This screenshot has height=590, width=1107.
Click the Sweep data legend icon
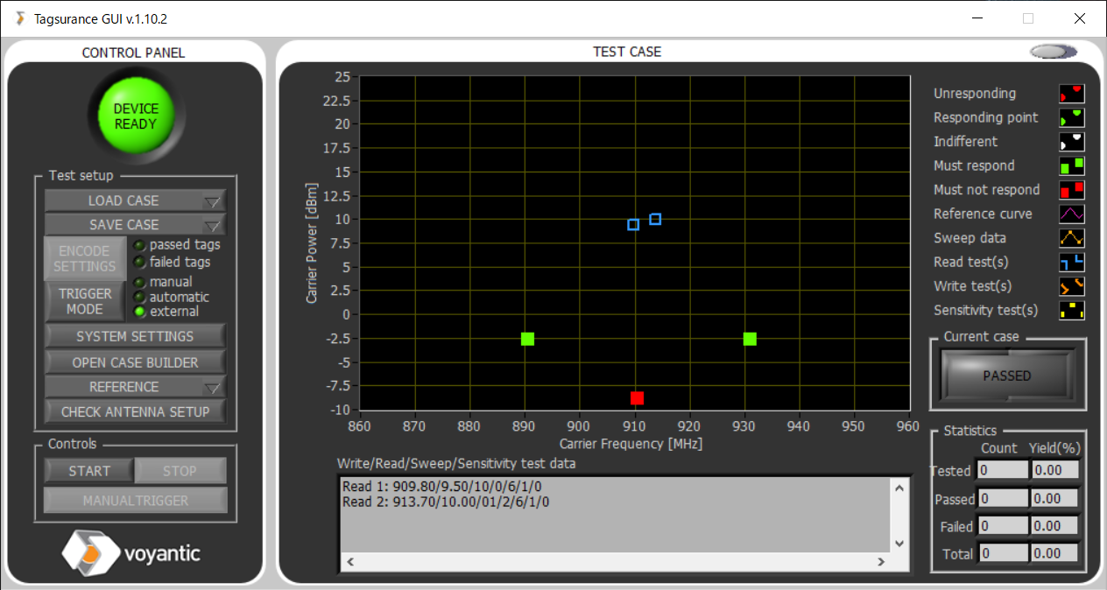(1072, 238)
